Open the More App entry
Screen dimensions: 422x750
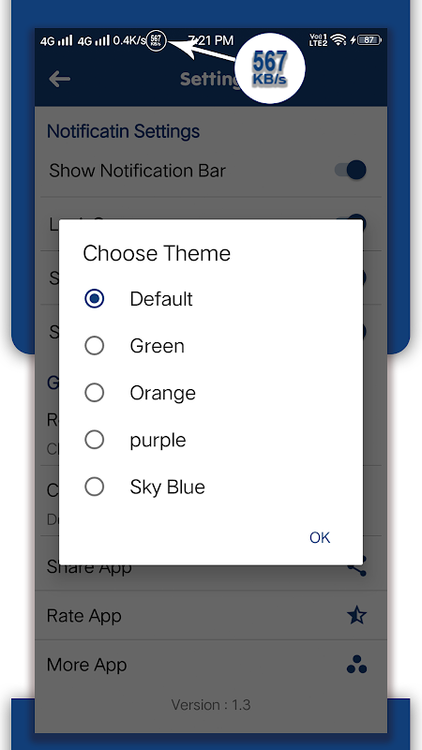click(211, 665)
